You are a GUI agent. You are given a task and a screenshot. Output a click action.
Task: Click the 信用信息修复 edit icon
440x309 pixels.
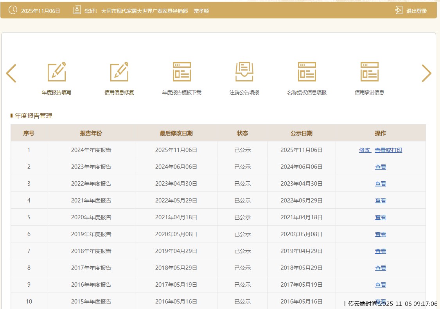(x=119, y=72)
